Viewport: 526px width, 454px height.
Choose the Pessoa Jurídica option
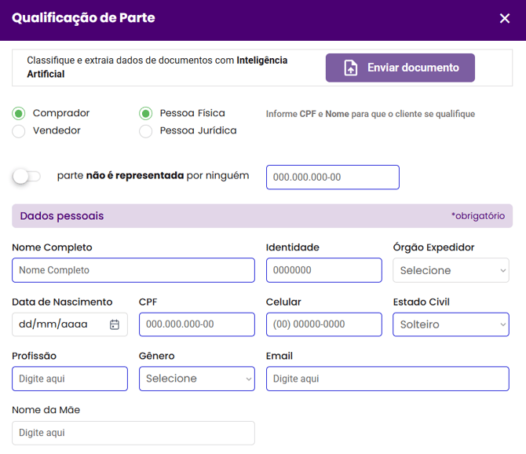coord(146,131)
